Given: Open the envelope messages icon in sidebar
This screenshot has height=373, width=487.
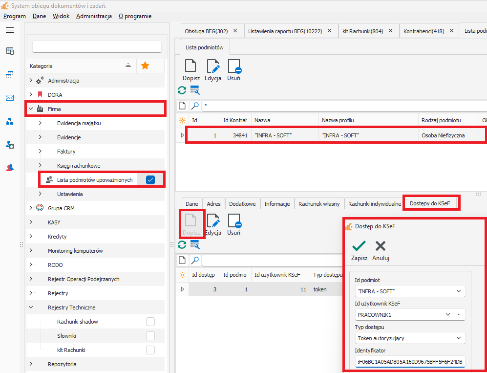Looking at the screenshot, I should click(x=10, y=98).
